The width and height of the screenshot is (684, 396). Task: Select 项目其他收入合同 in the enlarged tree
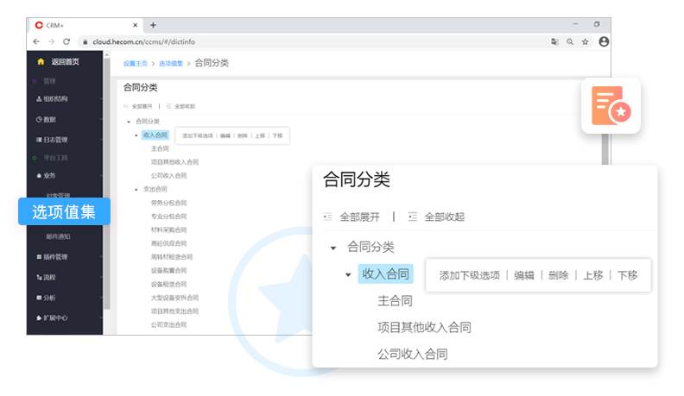(424, 328)
